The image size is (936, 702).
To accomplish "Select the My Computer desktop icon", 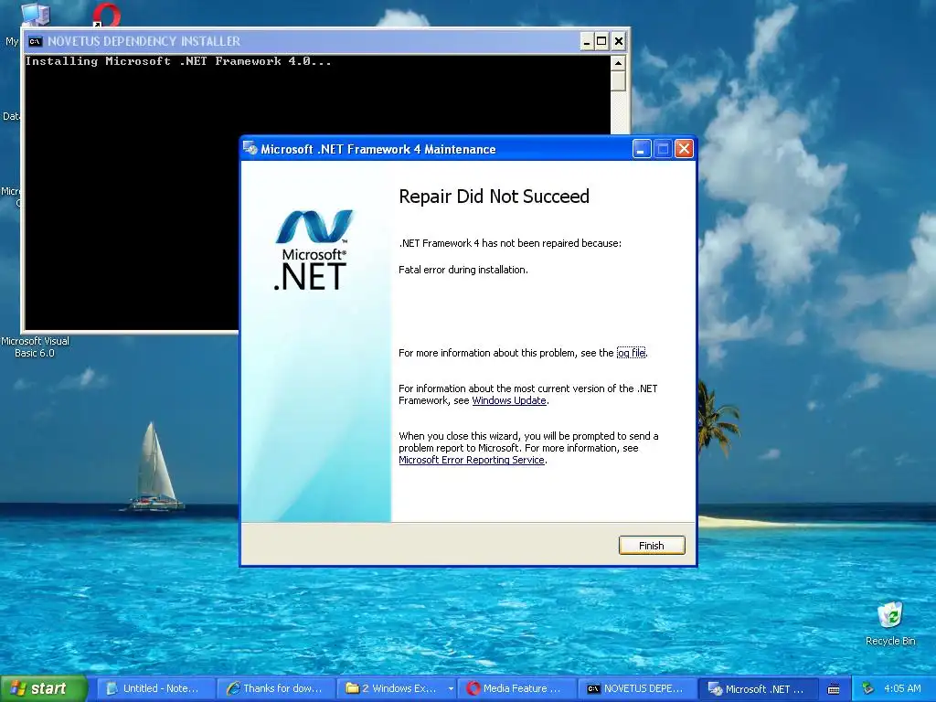I will tap(35, 13).
